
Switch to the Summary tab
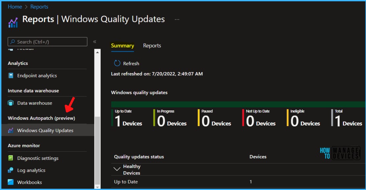pyautogui.click(x=122, y=46)
